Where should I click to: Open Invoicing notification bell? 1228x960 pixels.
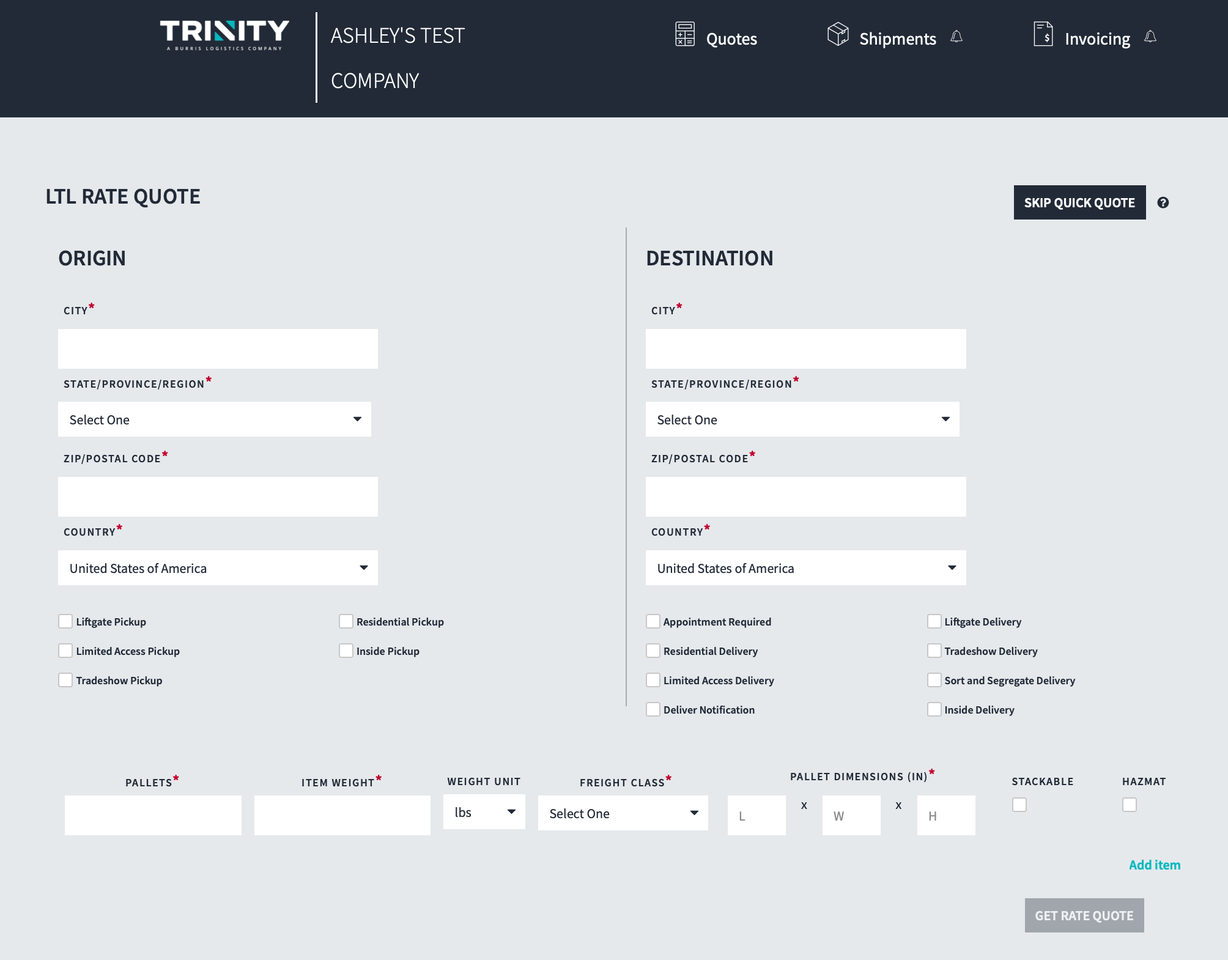click(1150, 37)
